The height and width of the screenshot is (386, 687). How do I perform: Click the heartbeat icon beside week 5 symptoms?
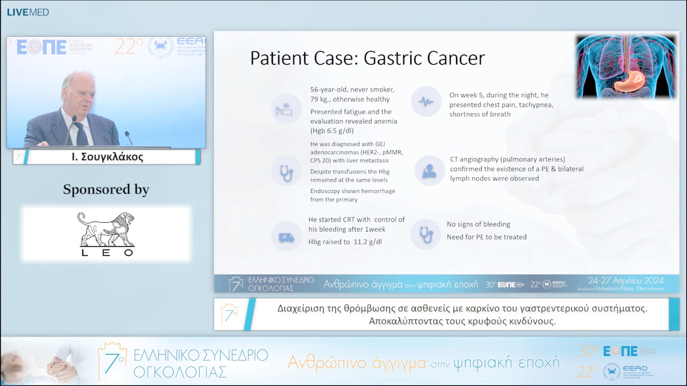(x=426, y=101)
